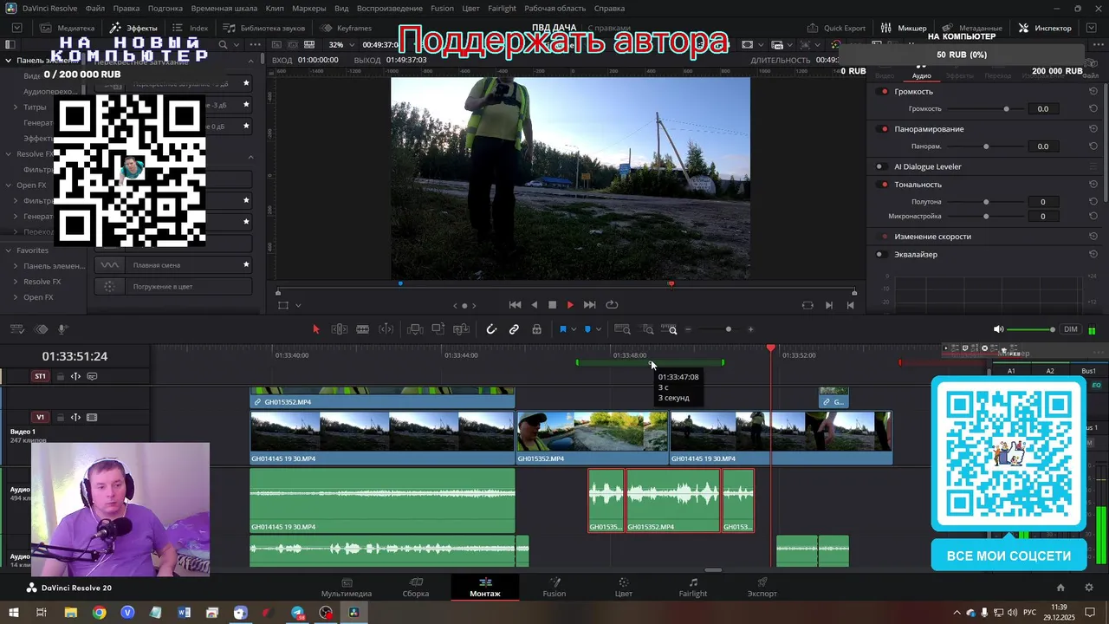This screenshot has height=624, width=1109.
Task: Toggle Loop playback icon
Action: pos(612,305)
